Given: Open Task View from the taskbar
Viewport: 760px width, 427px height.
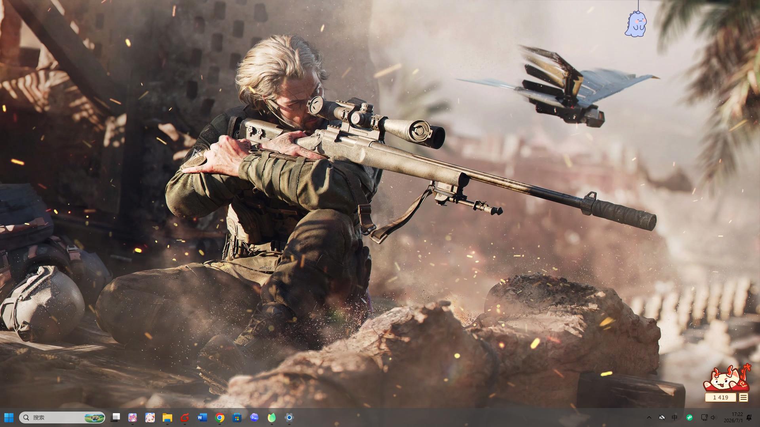Looking at the screenshot, I should pyautogui.click(x=116, y=418).
